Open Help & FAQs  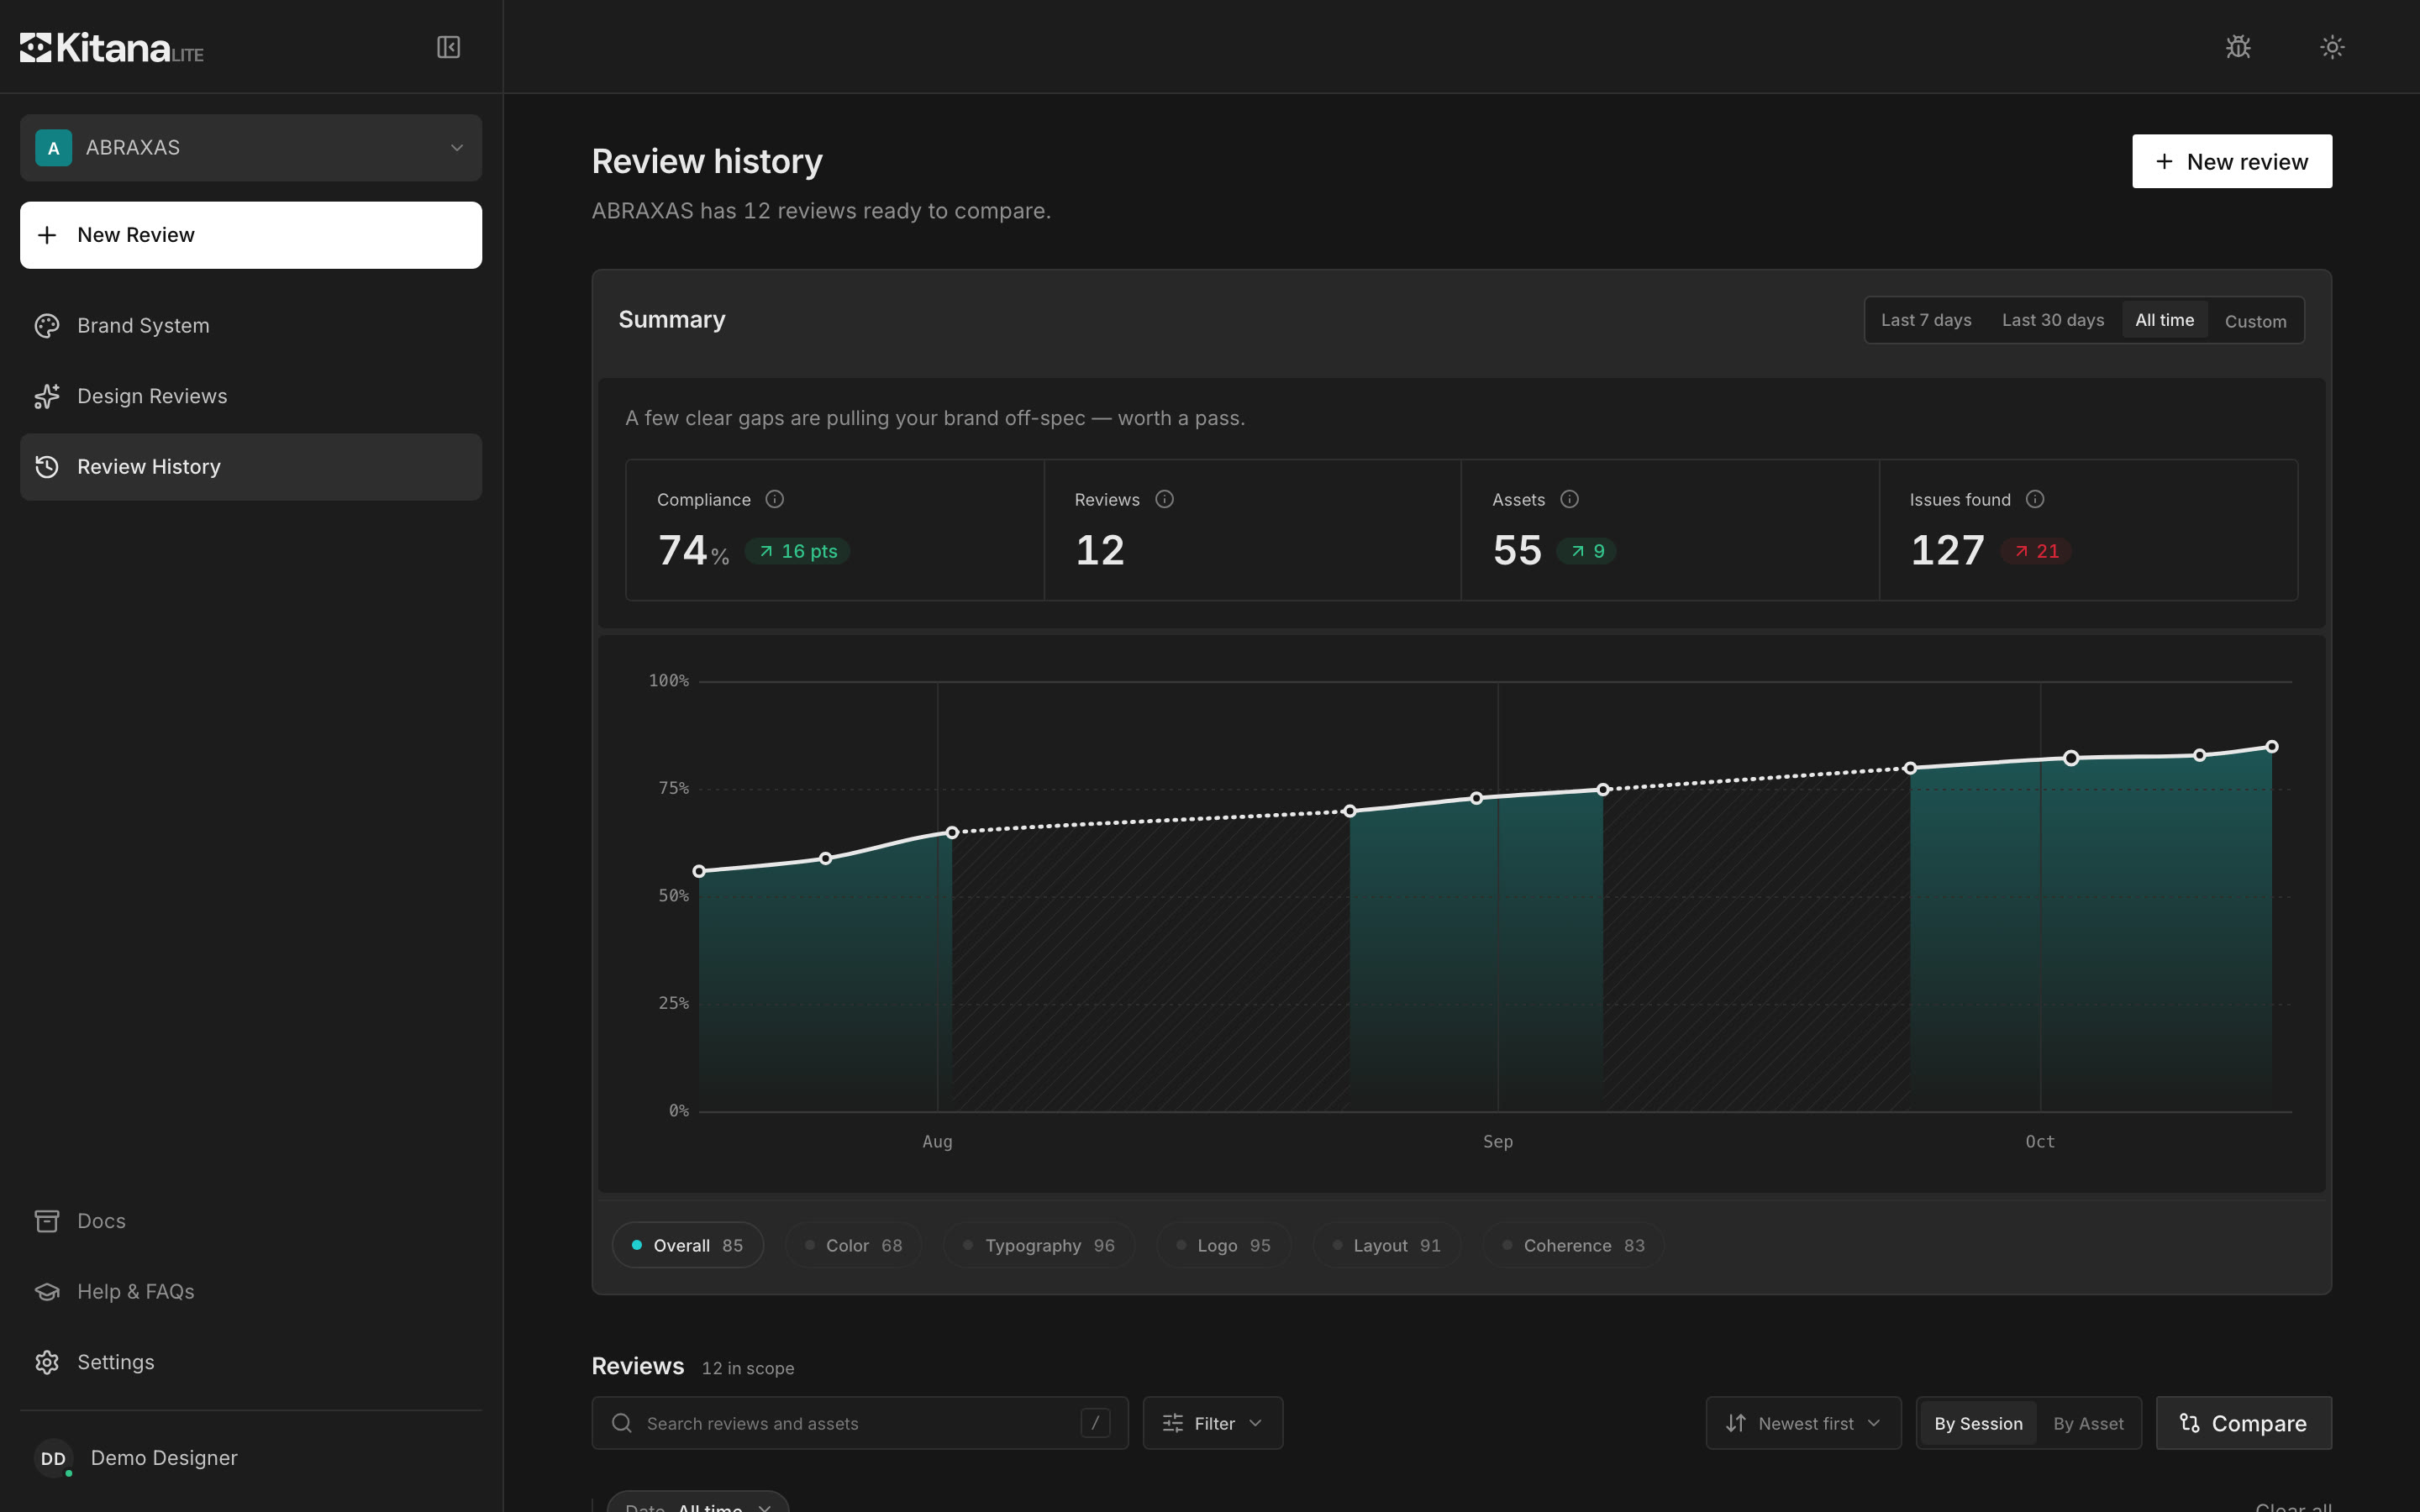[251, 1291]
